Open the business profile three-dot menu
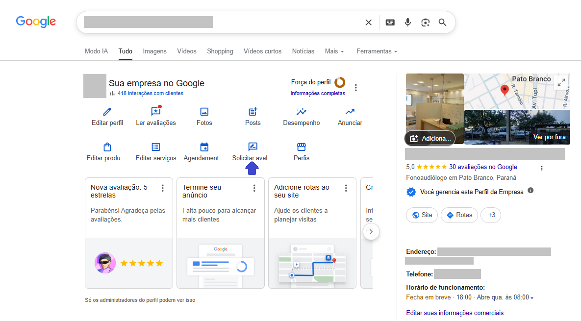This screenshot has width=581, height=321. pyautogui.click(x=356, y=88)
